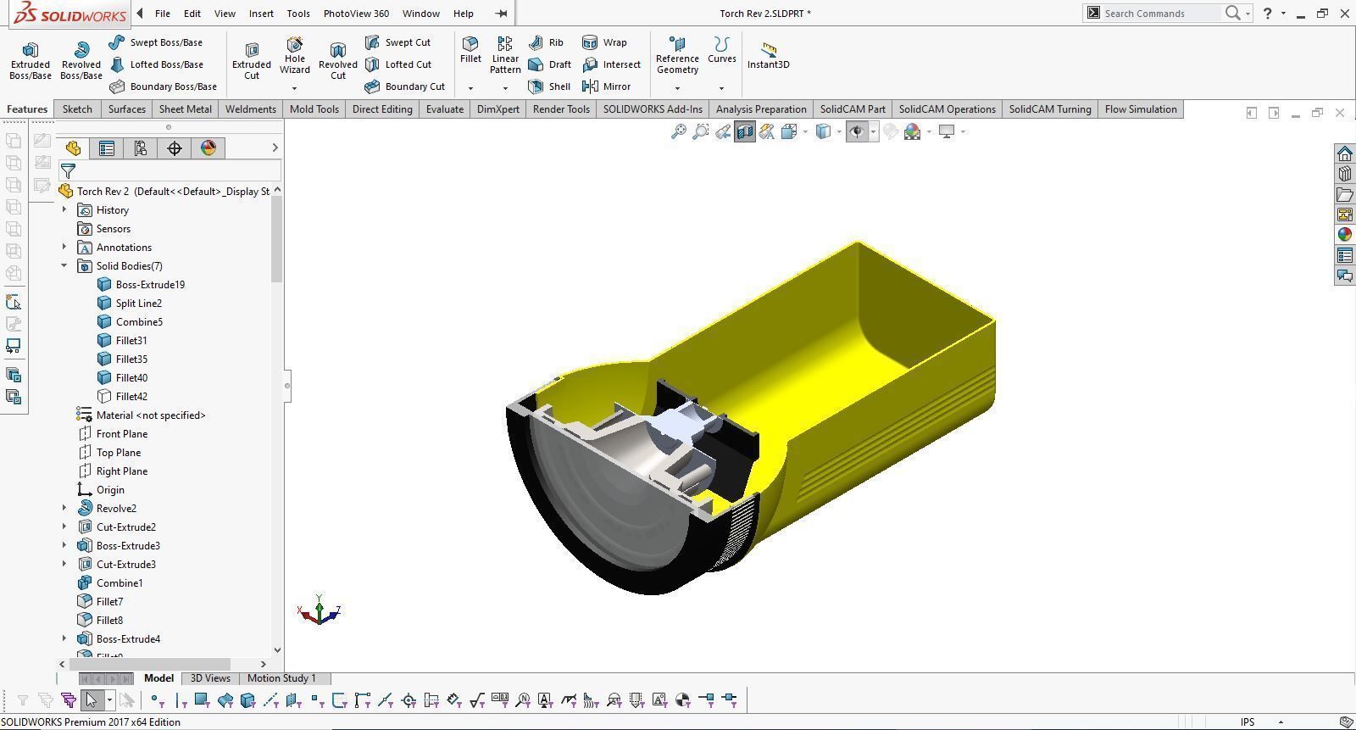
Task: Open the PropertyManager tab
Action: tap(107, 148)
